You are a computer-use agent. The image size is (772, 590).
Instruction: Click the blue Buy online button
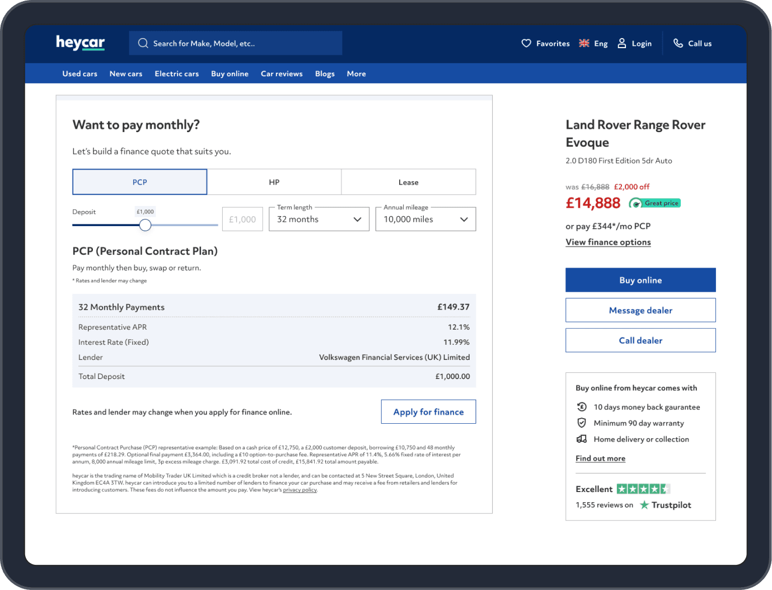[x=640, y=280]
